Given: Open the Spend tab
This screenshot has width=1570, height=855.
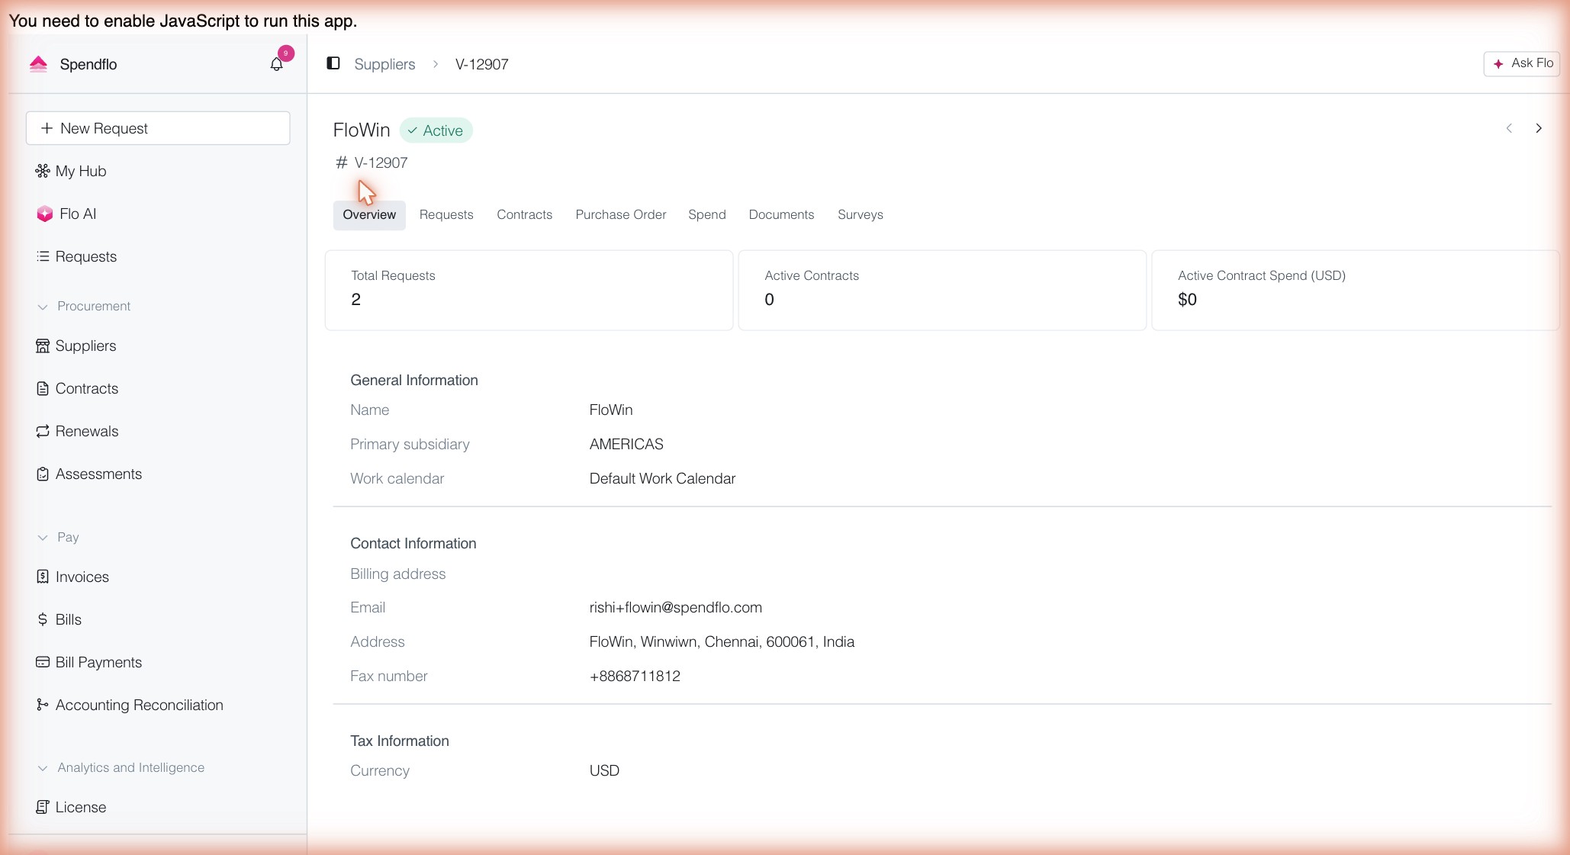Looking at the screenshot, I should 707,214.
